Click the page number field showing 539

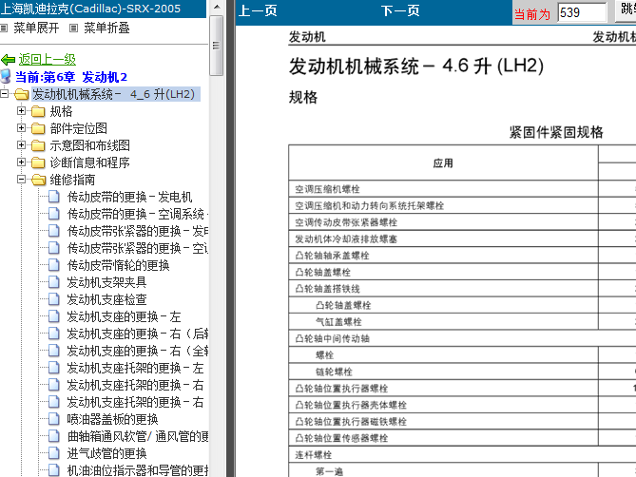(x=582, y=12)
